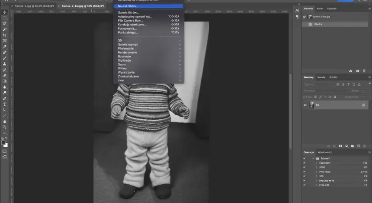Toggle checkmark for PNG-1620 action
Screen dimensions: 372x203
(x=304, y=172)
